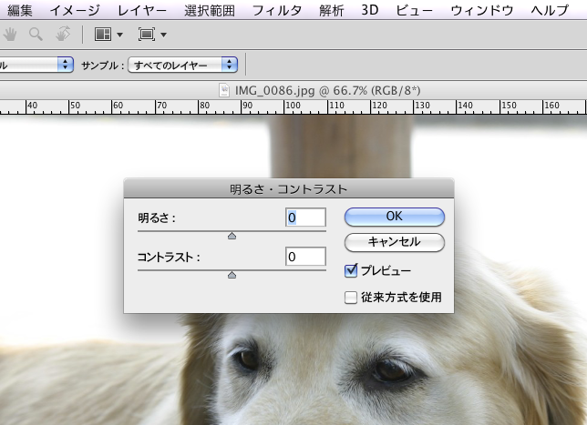The width and height of the screenshot is (587, 425).
Task: Expand the Arrange Documents dropdown arrow
Action: coord(119,36)
